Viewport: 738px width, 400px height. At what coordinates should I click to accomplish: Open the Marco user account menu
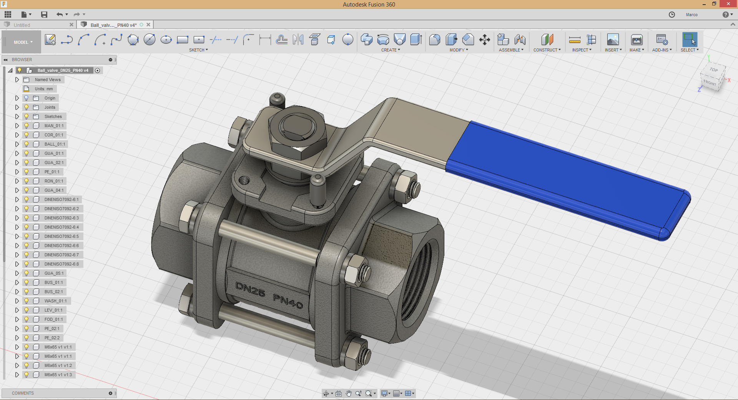(x=691, y=15)
